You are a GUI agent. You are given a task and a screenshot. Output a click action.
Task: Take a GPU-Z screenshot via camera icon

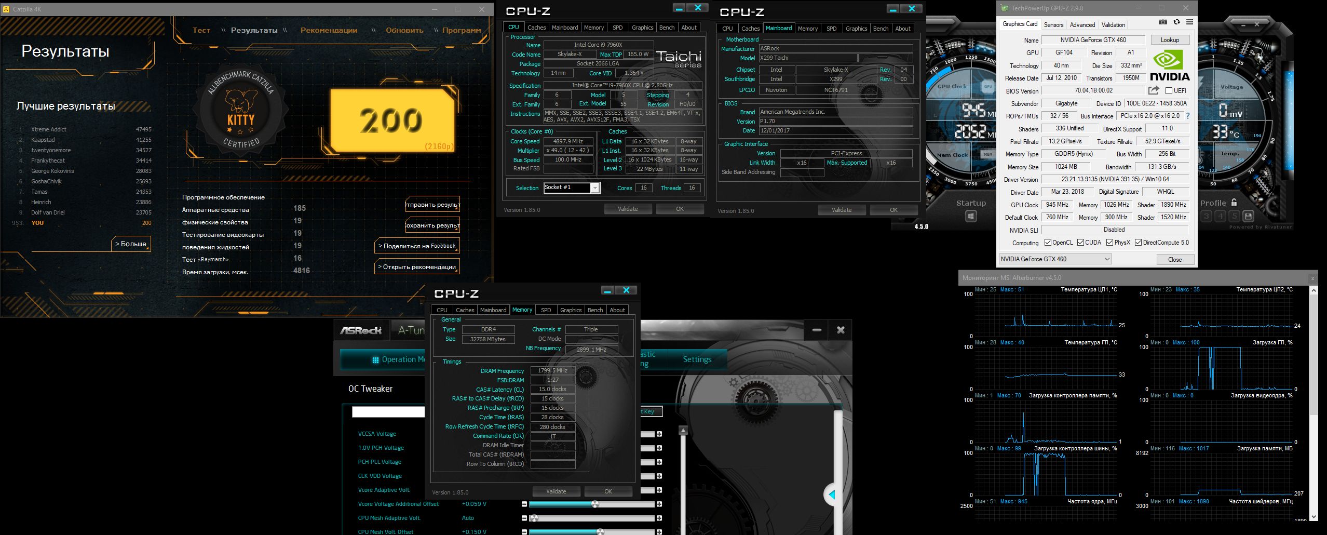tap(1163, 22)
